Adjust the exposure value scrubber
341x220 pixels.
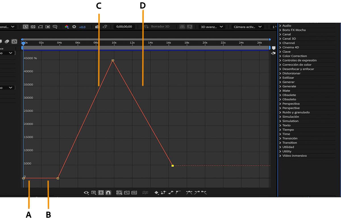[82, 27]
